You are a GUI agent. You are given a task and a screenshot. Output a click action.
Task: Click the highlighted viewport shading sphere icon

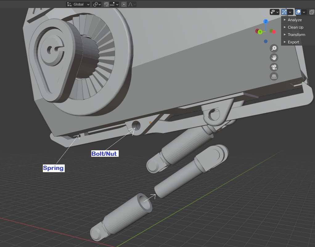pyautogui.click(x=298, y=12)
